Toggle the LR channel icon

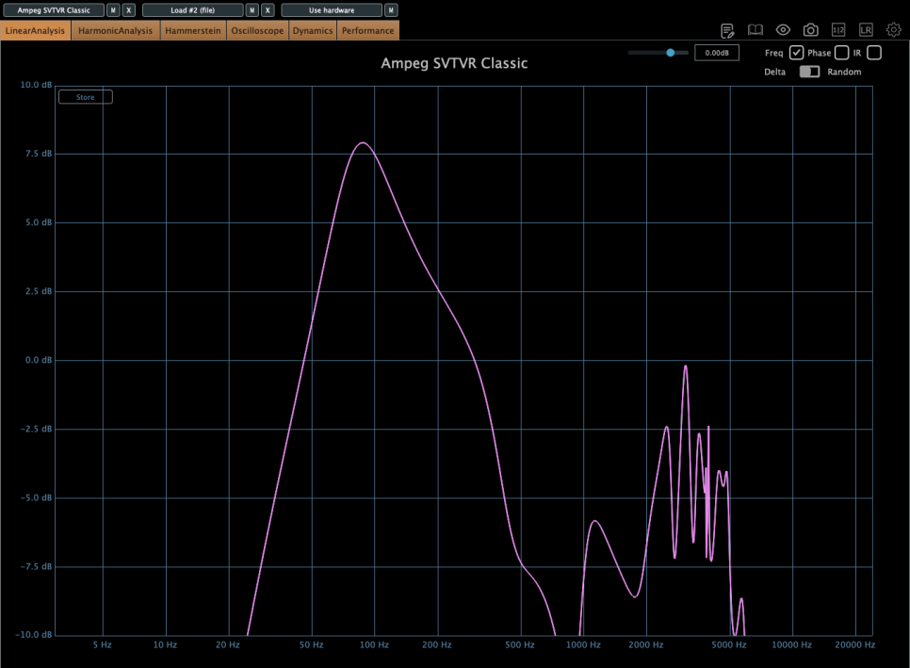point(866,30)
